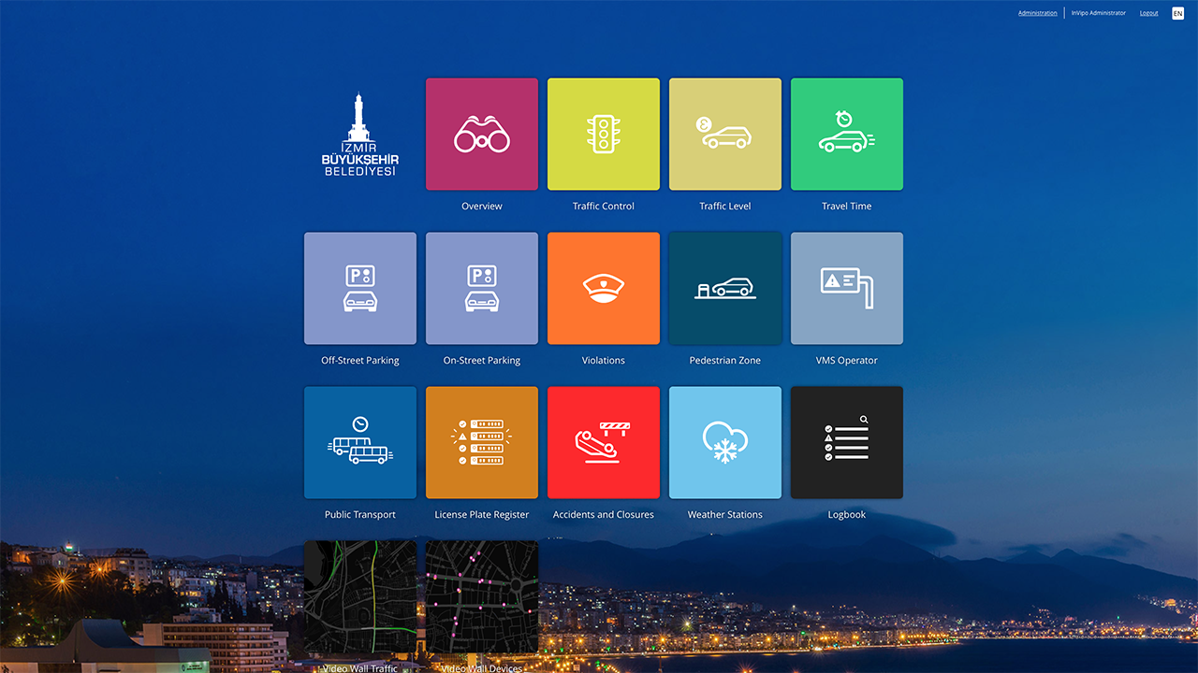The image size is (1198, 673).
Task: Open the Weather Stations module
Action: (724, 442)
